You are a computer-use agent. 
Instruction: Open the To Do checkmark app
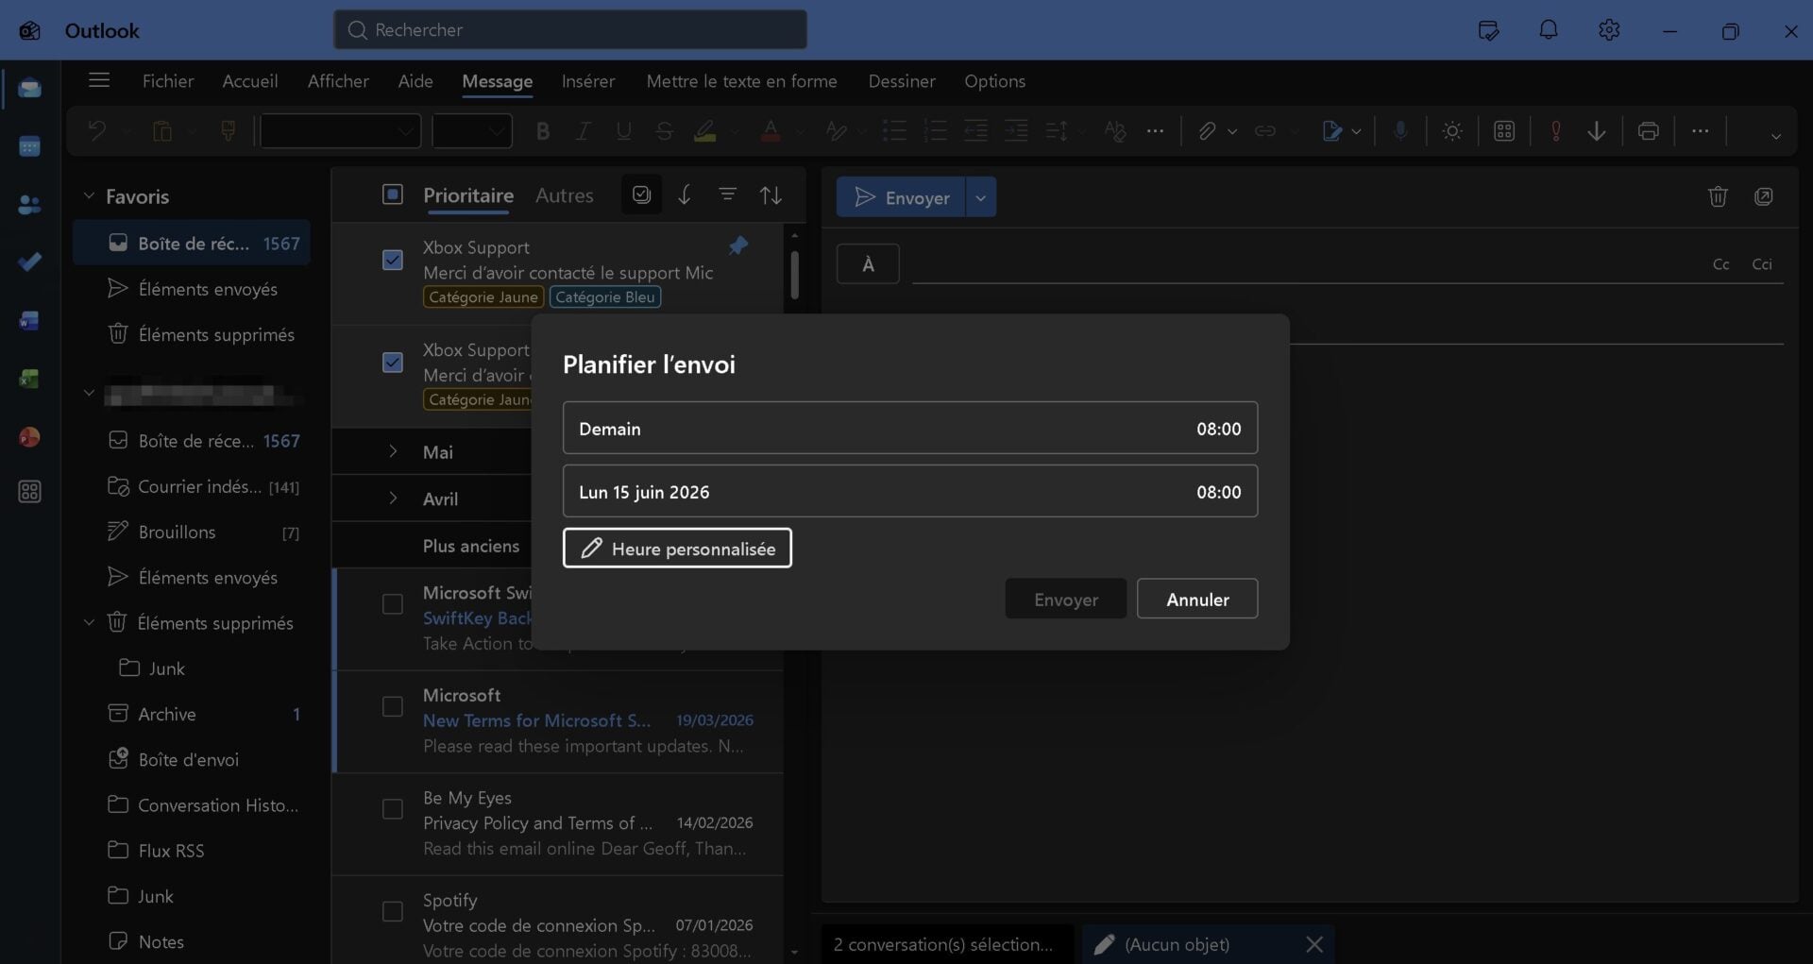(x=29, y=262)
